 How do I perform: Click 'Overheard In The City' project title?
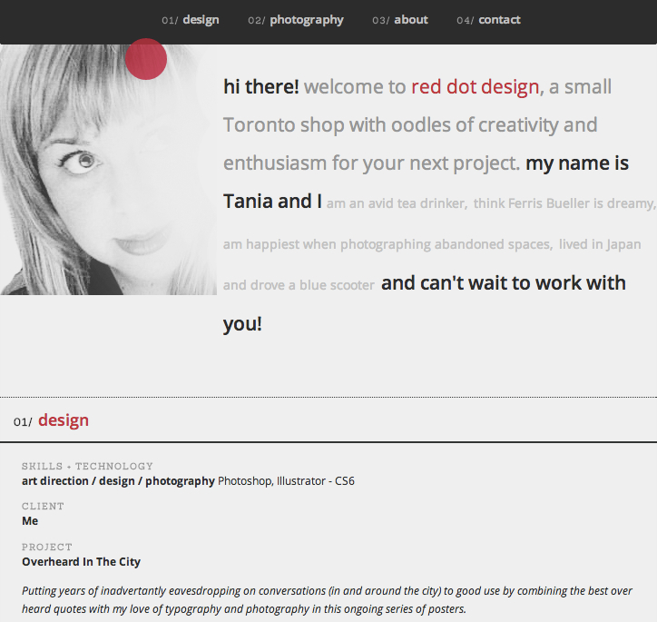tap(82, 562)
